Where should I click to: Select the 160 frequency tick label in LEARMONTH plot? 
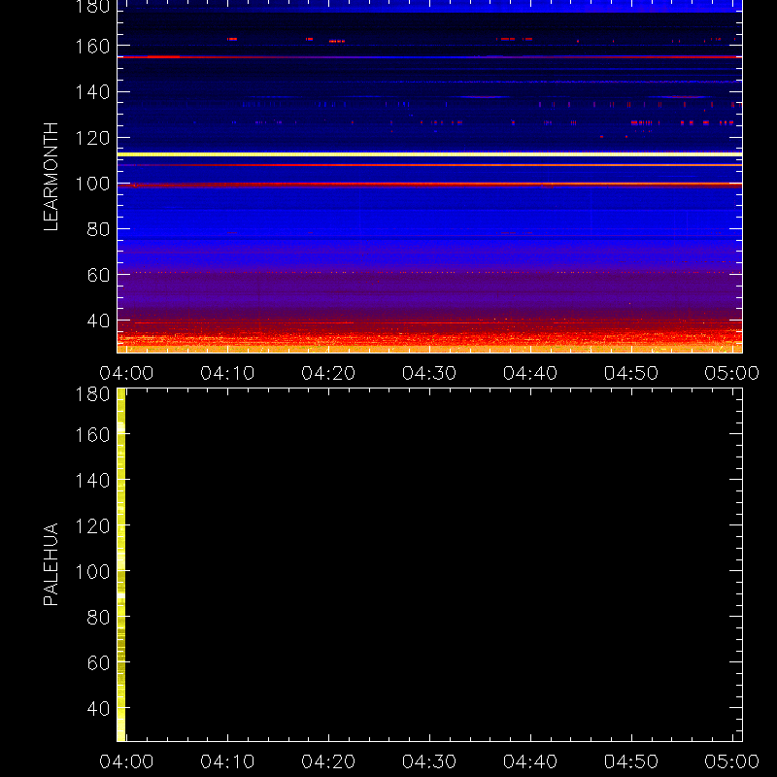[92, 47]
